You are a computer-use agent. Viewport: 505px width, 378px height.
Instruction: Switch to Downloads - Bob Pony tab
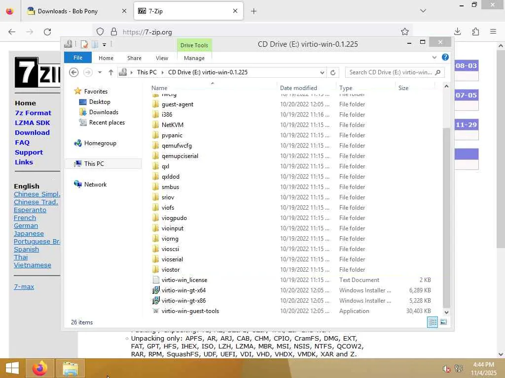76,11
